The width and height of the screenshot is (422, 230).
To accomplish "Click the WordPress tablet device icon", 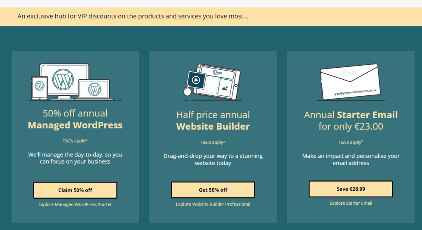I will point(40,88).
